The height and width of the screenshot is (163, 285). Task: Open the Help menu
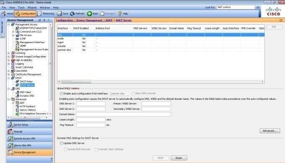(56, 8)
